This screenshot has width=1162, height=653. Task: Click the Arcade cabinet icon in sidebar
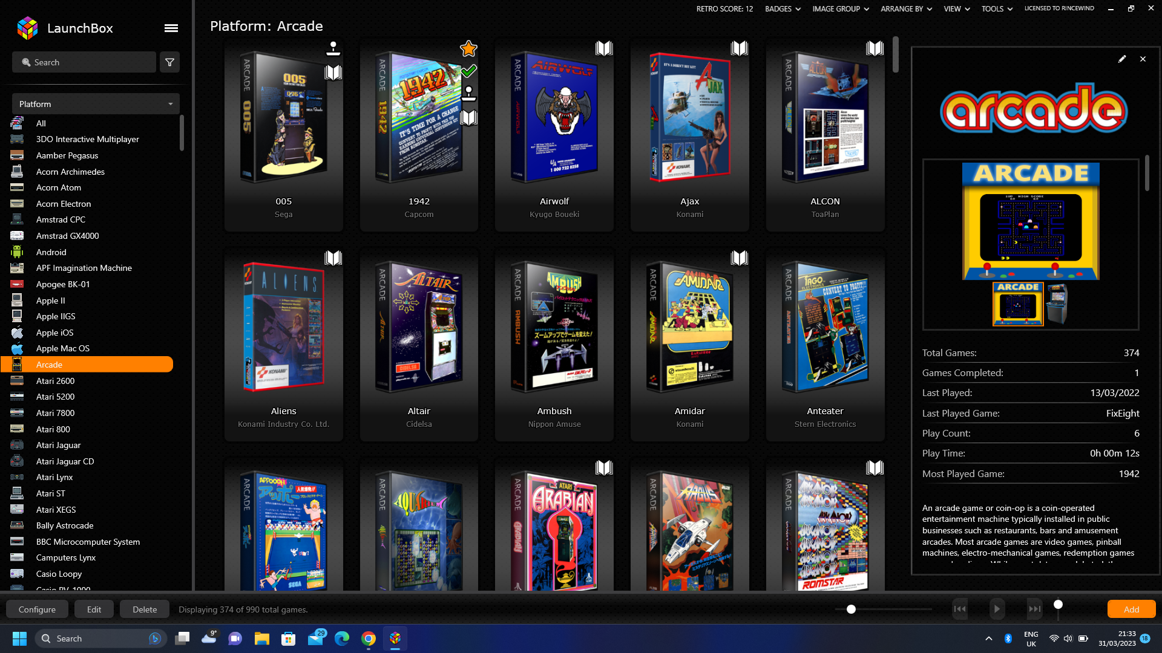click(17, 365)
